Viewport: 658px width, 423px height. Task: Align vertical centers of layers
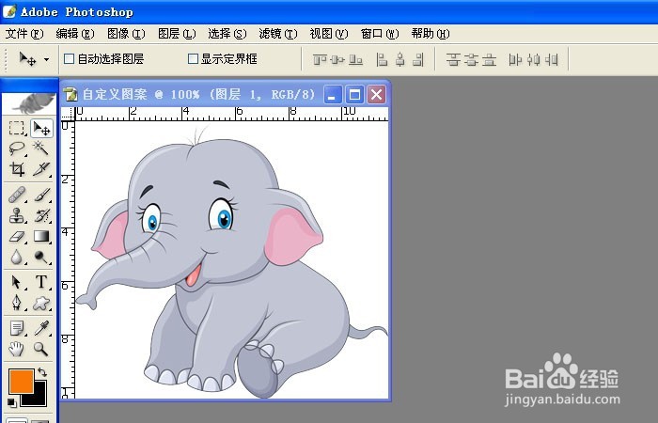coord(337,60)
